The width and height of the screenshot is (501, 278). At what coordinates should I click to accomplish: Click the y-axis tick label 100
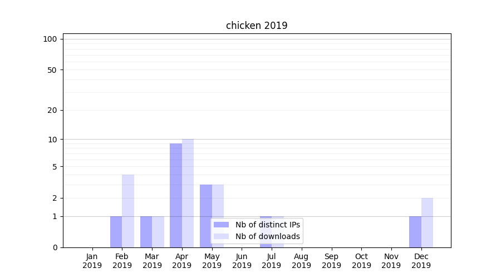pyautogui.click(x=50, y=39)
